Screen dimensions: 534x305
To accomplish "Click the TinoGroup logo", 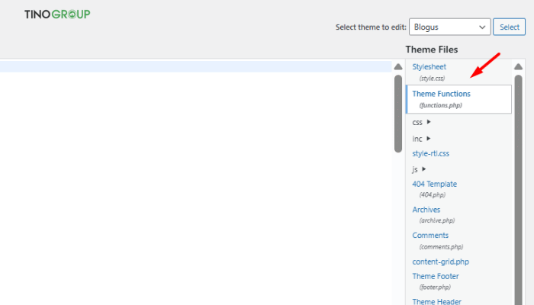I will click(x=57, y=14).
